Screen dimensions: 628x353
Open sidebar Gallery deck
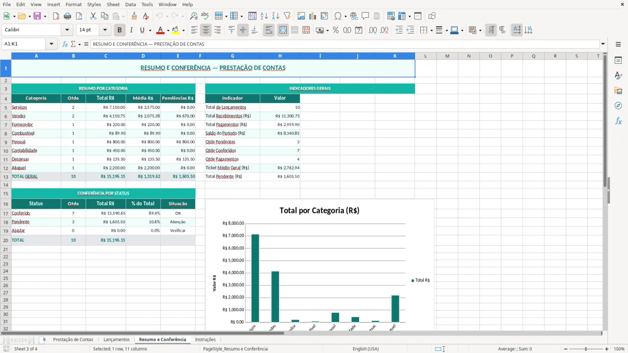[618, 90]
